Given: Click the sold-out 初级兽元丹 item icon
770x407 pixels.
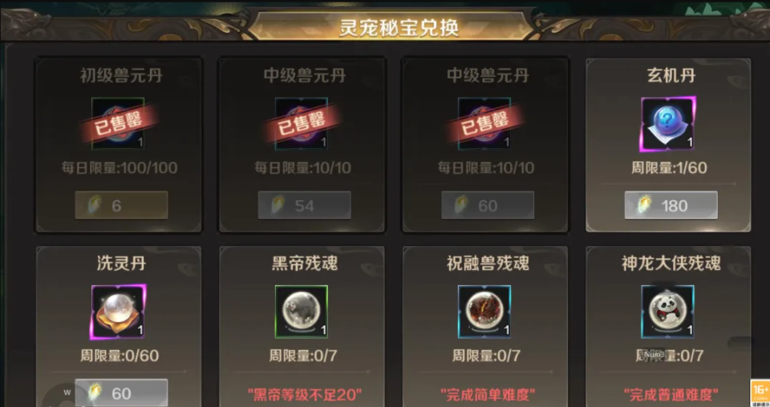Looking at the screenshot, I should tap(118, 123).
